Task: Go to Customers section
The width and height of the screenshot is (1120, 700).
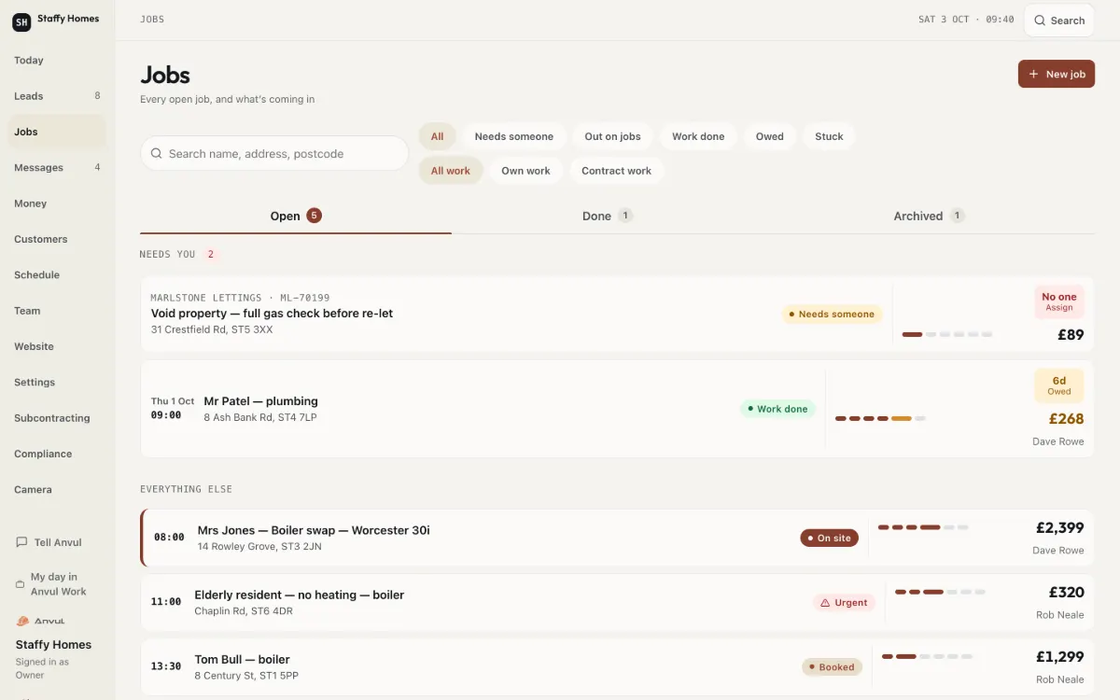Action: 57,239
